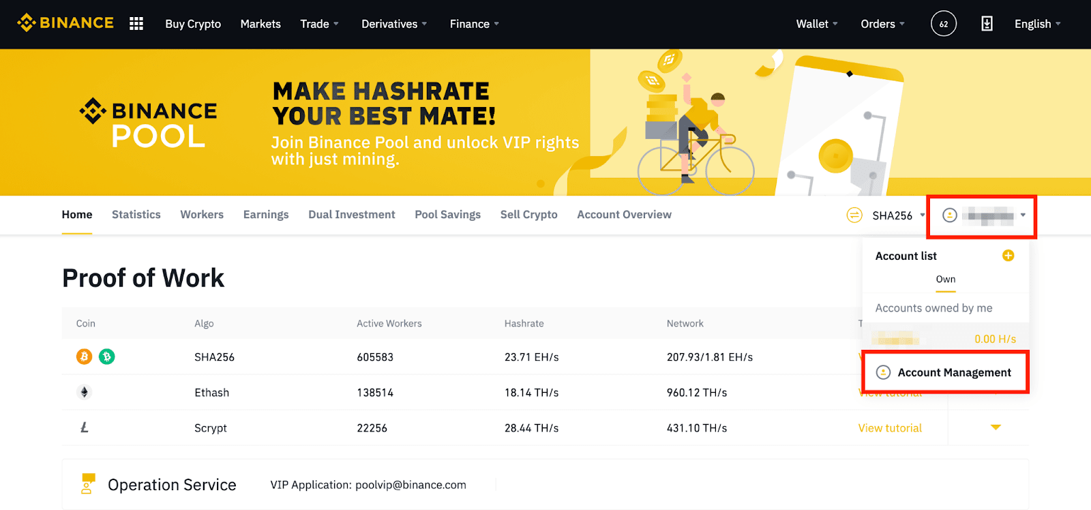This screenshot has width=1091, height=510.
Task: Switch to the Earnings tab
Action: (x=266, y=215)
